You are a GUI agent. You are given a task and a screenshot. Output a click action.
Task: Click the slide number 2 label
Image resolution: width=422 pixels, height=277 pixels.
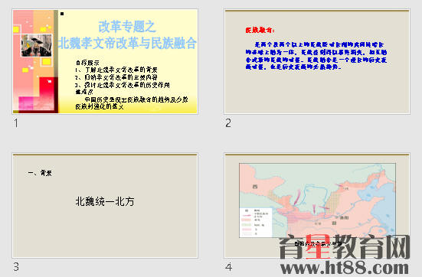pos(228,123)
